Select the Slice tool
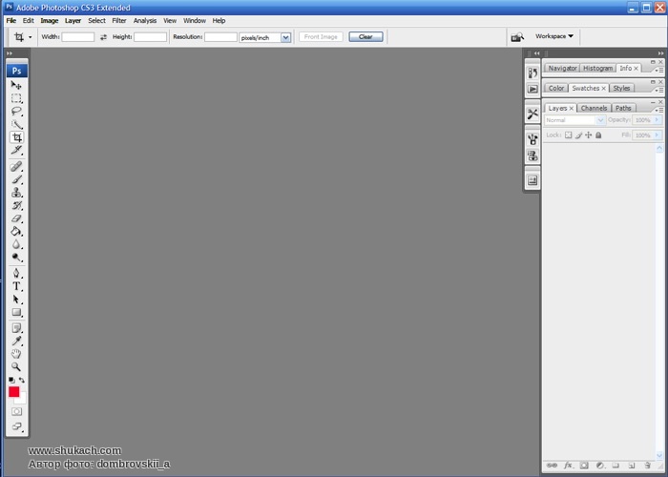 [x=16, y=150]
